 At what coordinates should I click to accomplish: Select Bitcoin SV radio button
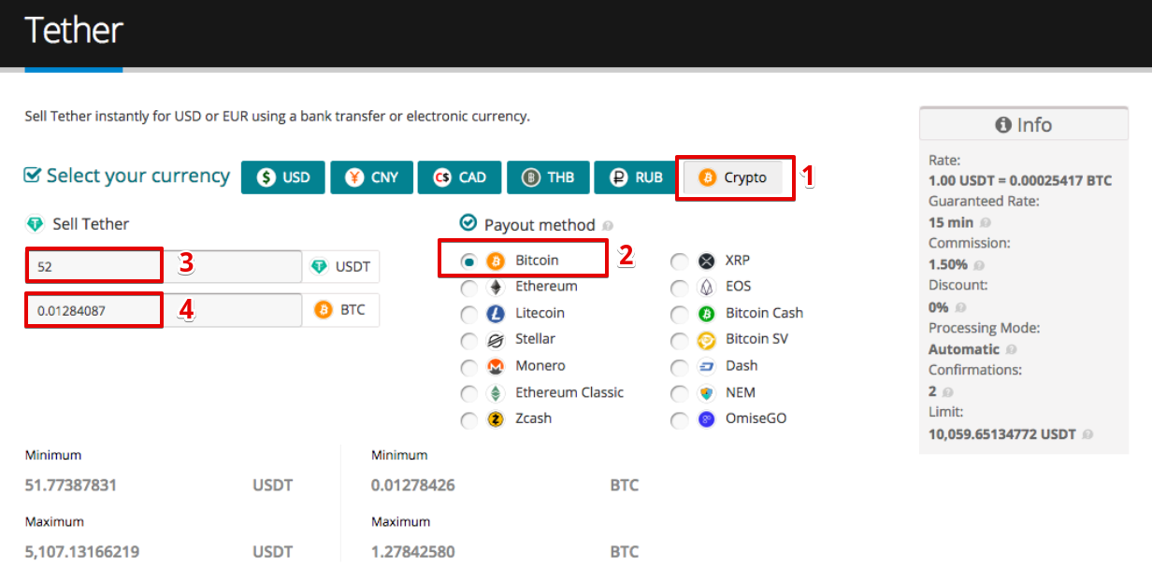(x=680, y=340)
